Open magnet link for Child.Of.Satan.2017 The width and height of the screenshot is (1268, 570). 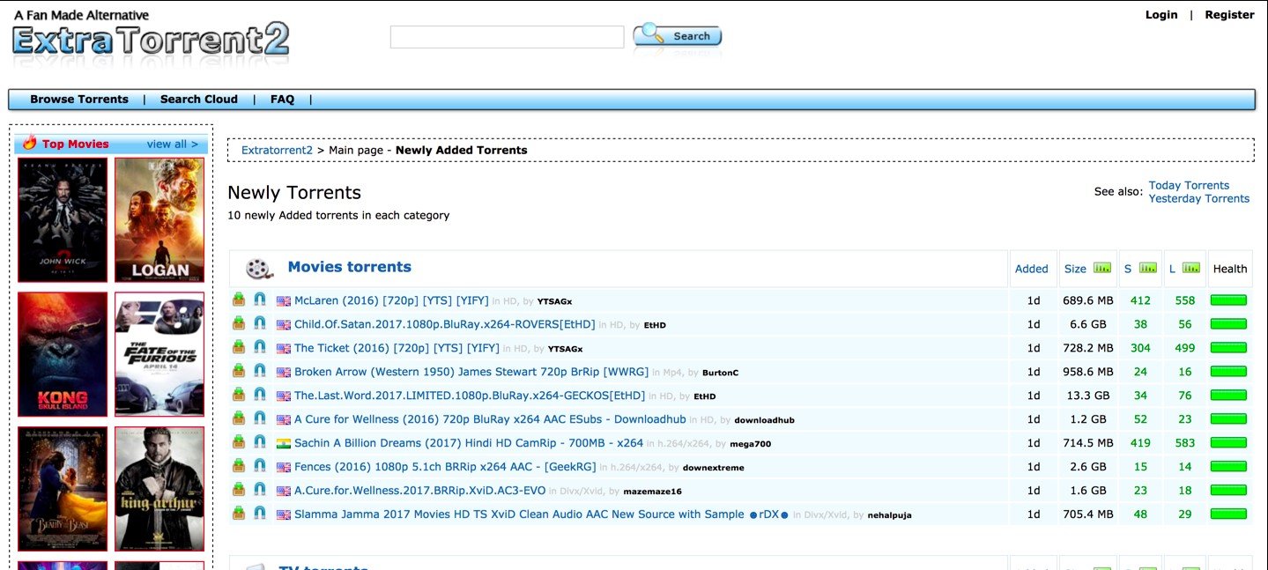click(x=260, y=323)
